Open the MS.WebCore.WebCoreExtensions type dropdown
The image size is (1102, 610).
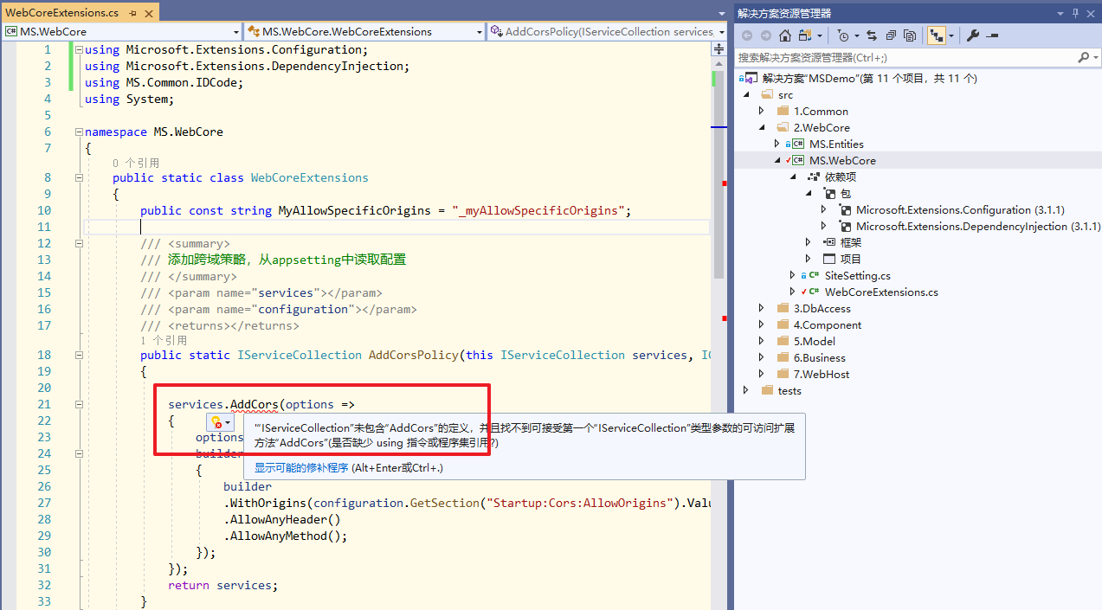[x=480, y=31]
